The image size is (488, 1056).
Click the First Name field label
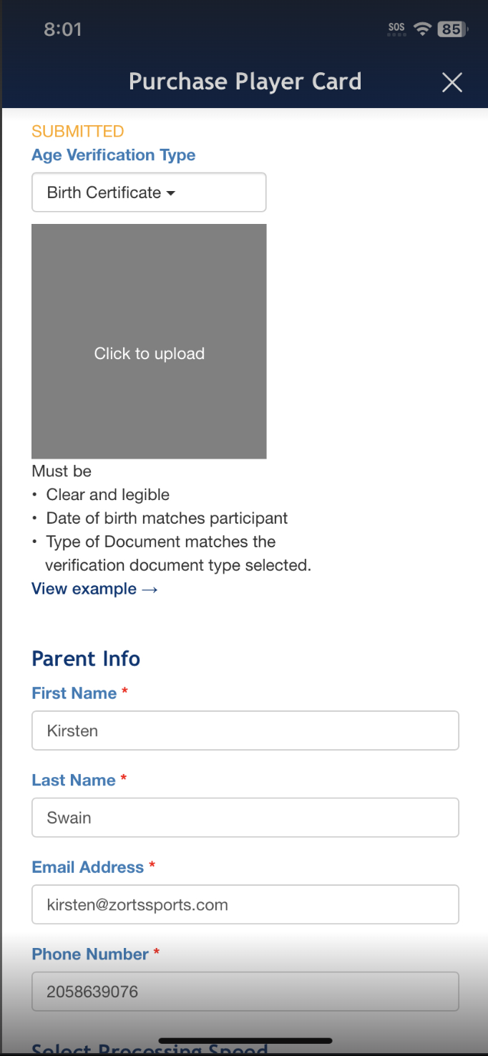[x=74, y=693]
